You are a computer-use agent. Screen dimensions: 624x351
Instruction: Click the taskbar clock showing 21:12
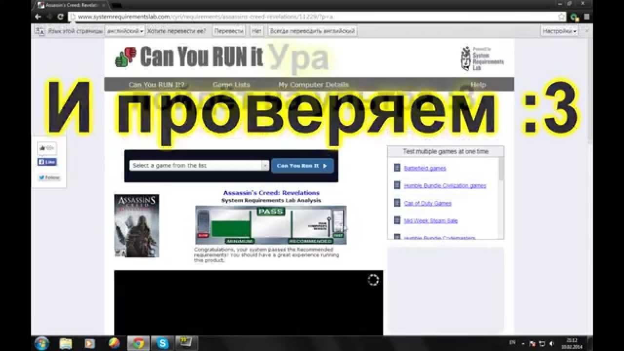tap(572, 343)
